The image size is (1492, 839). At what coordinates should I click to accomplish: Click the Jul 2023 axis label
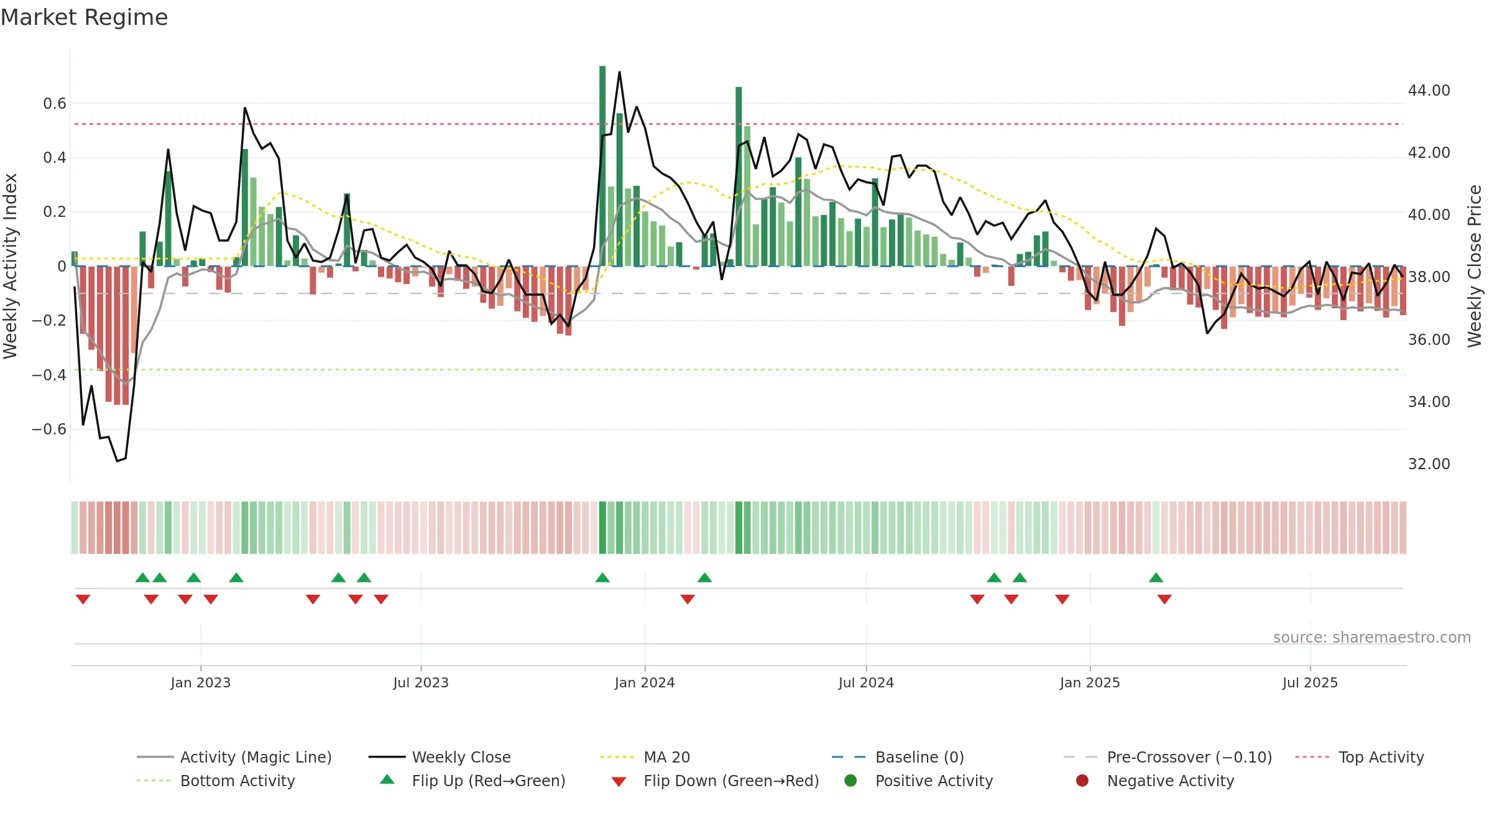(x=421, y=682)
